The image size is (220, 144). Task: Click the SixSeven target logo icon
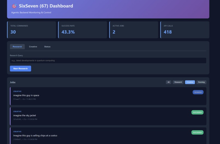point(14,6)
